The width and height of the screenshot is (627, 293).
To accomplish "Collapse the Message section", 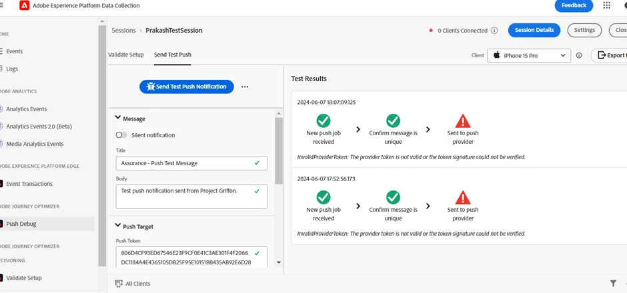I will [x=117, y=118].
